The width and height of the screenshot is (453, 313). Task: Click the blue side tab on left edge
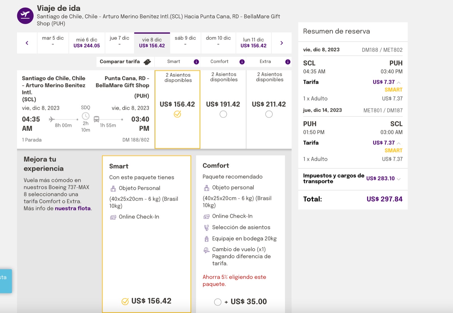[6, 281]
